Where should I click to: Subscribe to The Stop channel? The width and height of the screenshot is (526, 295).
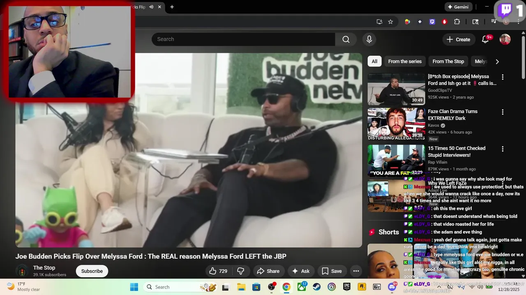92,271
